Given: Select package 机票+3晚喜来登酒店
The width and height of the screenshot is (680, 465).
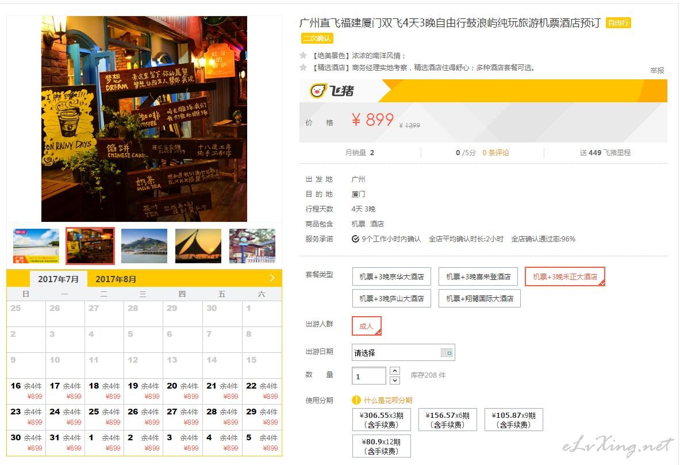Looking at the screenshot, I should click(x=478, y=276).
